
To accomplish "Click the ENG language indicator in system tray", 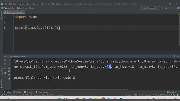I will tap(153, 98).
